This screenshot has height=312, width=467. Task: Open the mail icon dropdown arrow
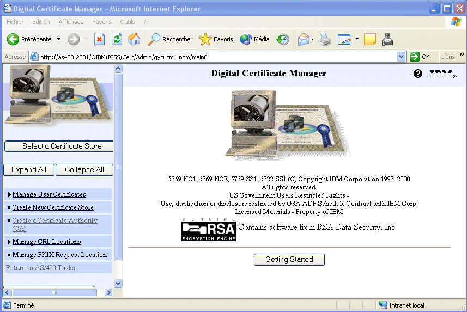pos(312,39)
